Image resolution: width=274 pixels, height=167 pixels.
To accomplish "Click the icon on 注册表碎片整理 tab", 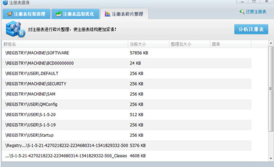I will (x=107, y=14).
